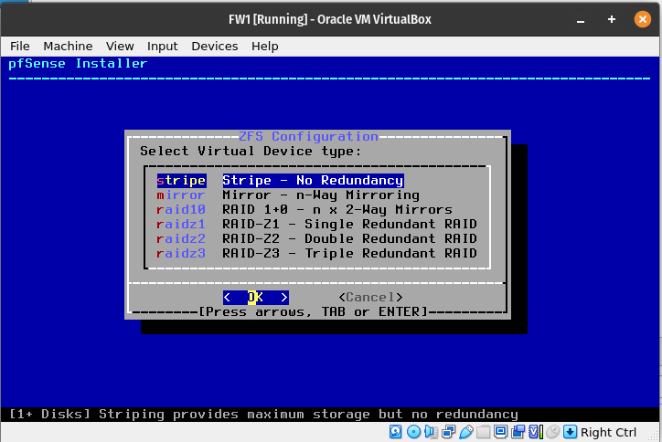
Task: Click the shared folders status icon
Action: (x=484, y=432)
